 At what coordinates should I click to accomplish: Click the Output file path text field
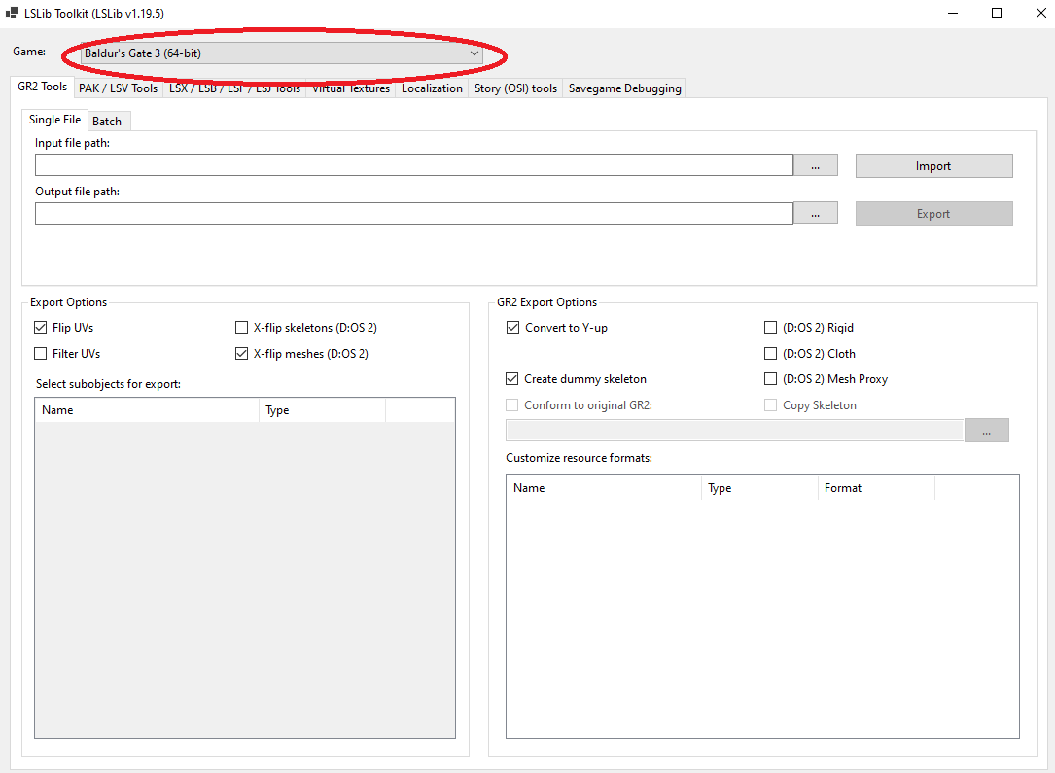coord(414,213)
